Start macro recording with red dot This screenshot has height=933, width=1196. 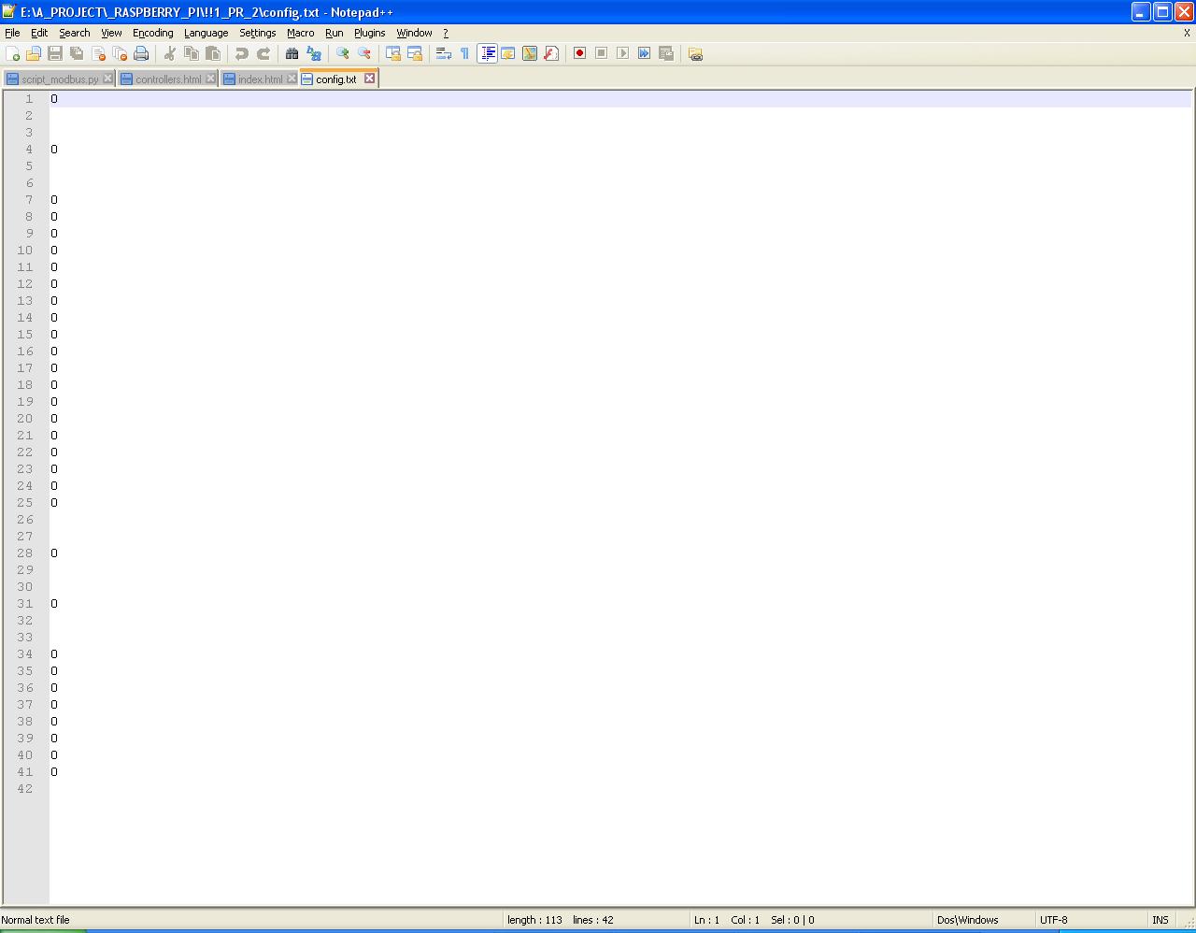click(x=580, y=53)
